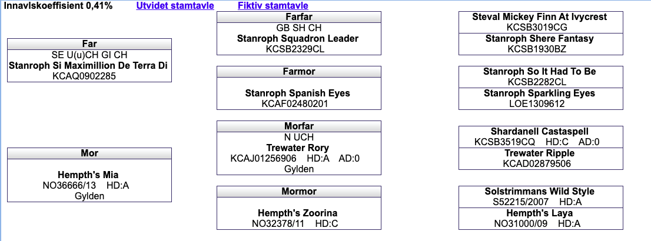This screenshot has width=651, height=241.
Task: Open the Fiktiv stamtavle link
Action: click(273, 6)
